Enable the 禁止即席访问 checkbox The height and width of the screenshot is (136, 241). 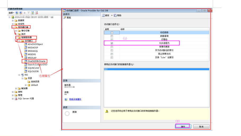[x=112, y=54]
